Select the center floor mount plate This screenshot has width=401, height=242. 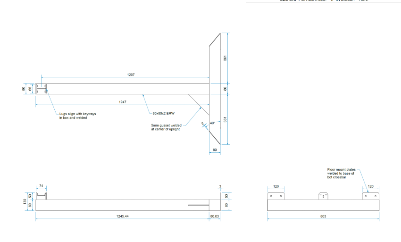coord(323,196)
